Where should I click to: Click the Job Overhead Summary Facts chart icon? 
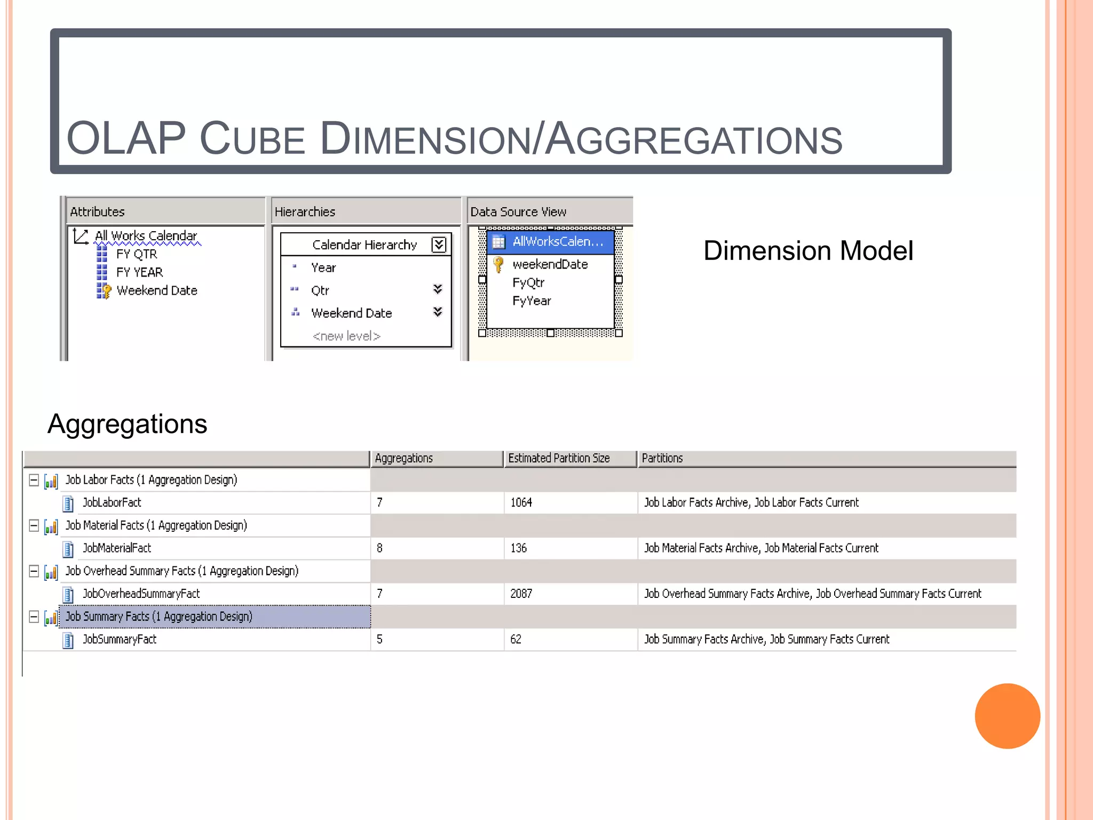tap(51, 572)
